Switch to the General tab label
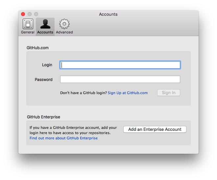This screenshot has height=180, width=217. [x=28, y=32]
